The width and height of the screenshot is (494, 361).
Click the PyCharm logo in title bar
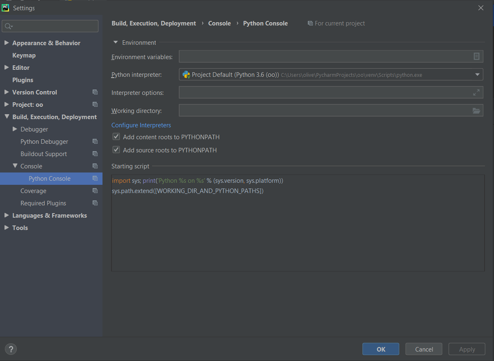[x=5, y=8]
